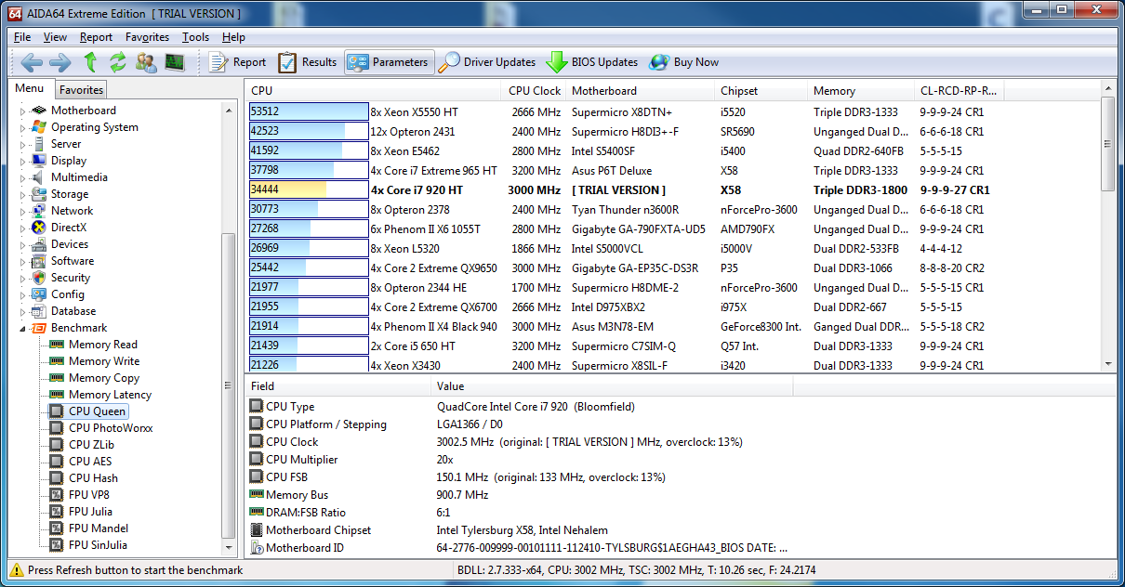
Task: Expand the Multimedia tree node
Action: [x=23, y=177]
